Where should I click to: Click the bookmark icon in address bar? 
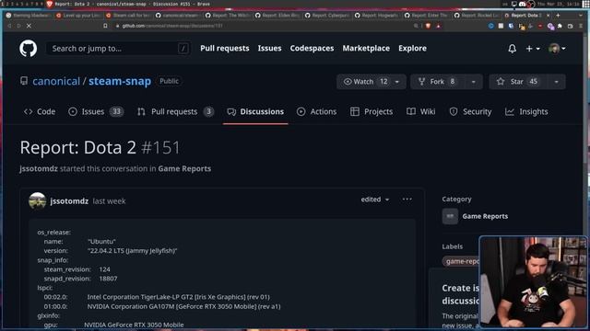click(105, 26)
